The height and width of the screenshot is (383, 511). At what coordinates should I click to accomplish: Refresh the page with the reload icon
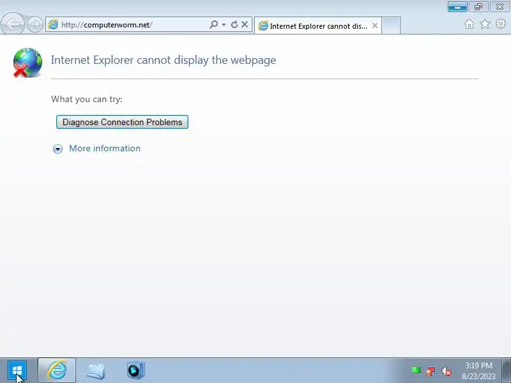pos(234,24)
